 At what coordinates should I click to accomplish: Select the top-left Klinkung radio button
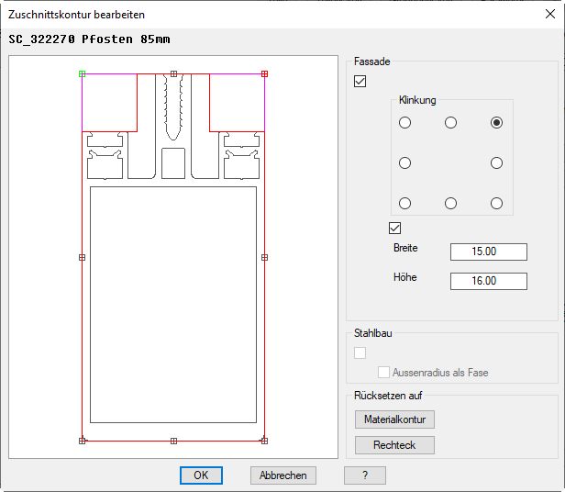(404, 122)
